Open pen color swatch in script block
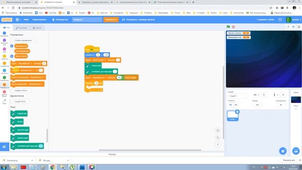 tap(115, 71)
